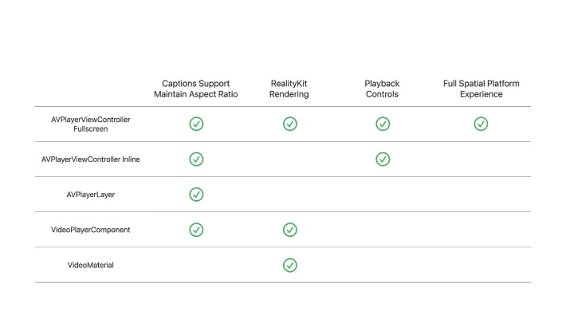
Task: Select the Playback Controls column header
Action: (383, 89)
